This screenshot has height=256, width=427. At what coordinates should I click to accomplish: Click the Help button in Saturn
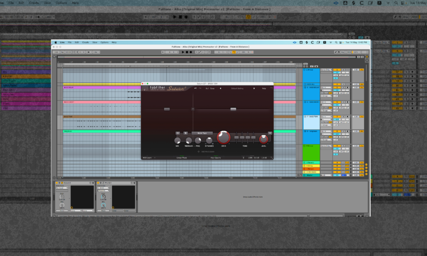pos(264,88)
